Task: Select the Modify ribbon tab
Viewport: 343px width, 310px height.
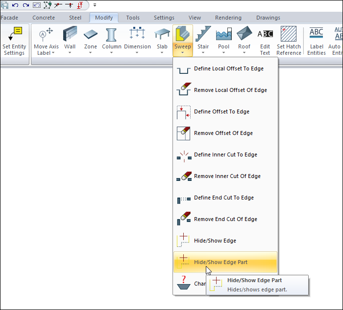Action: 104,18
